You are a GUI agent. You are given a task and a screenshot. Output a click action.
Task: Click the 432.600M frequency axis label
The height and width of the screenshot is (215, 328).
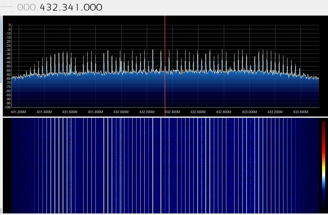tap(198, 112)
